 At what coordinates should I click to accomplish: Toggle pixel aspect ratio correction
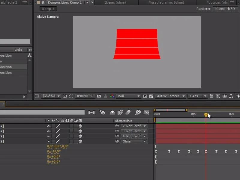pyautogui.click(x=211, y=96)
